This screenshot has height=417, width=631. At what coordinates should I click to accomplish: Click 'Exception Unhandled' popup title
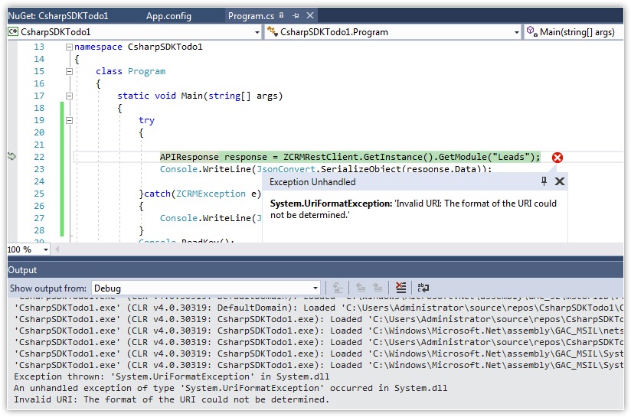312,182
